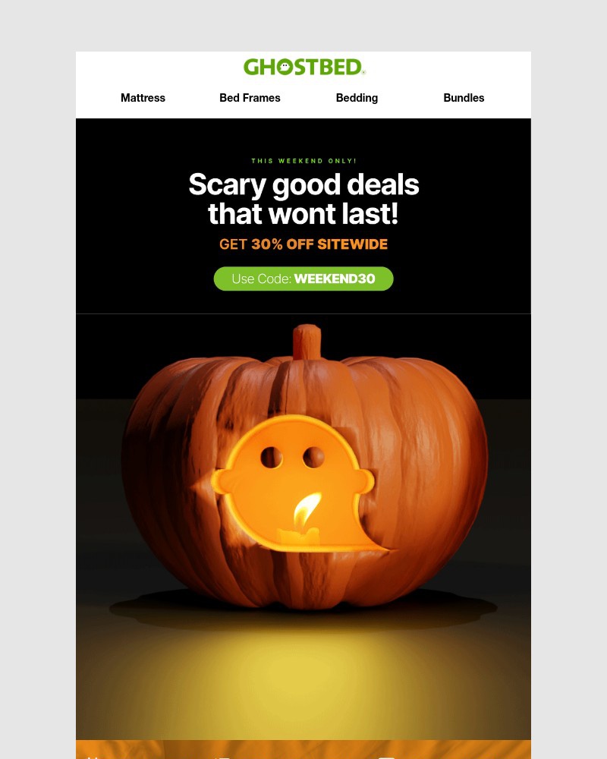Click the GhostBed logo in the header
The image size is (607, 759).
click(x=303, y=67)
